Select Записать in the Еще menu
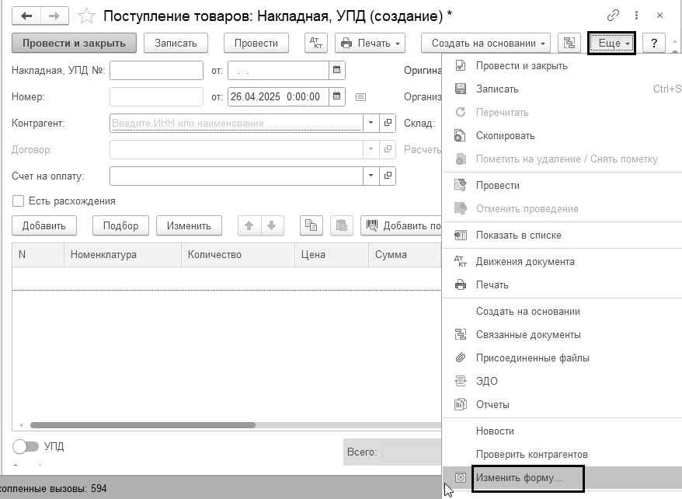Screen dimensions: 682x499 coord(562,89)
